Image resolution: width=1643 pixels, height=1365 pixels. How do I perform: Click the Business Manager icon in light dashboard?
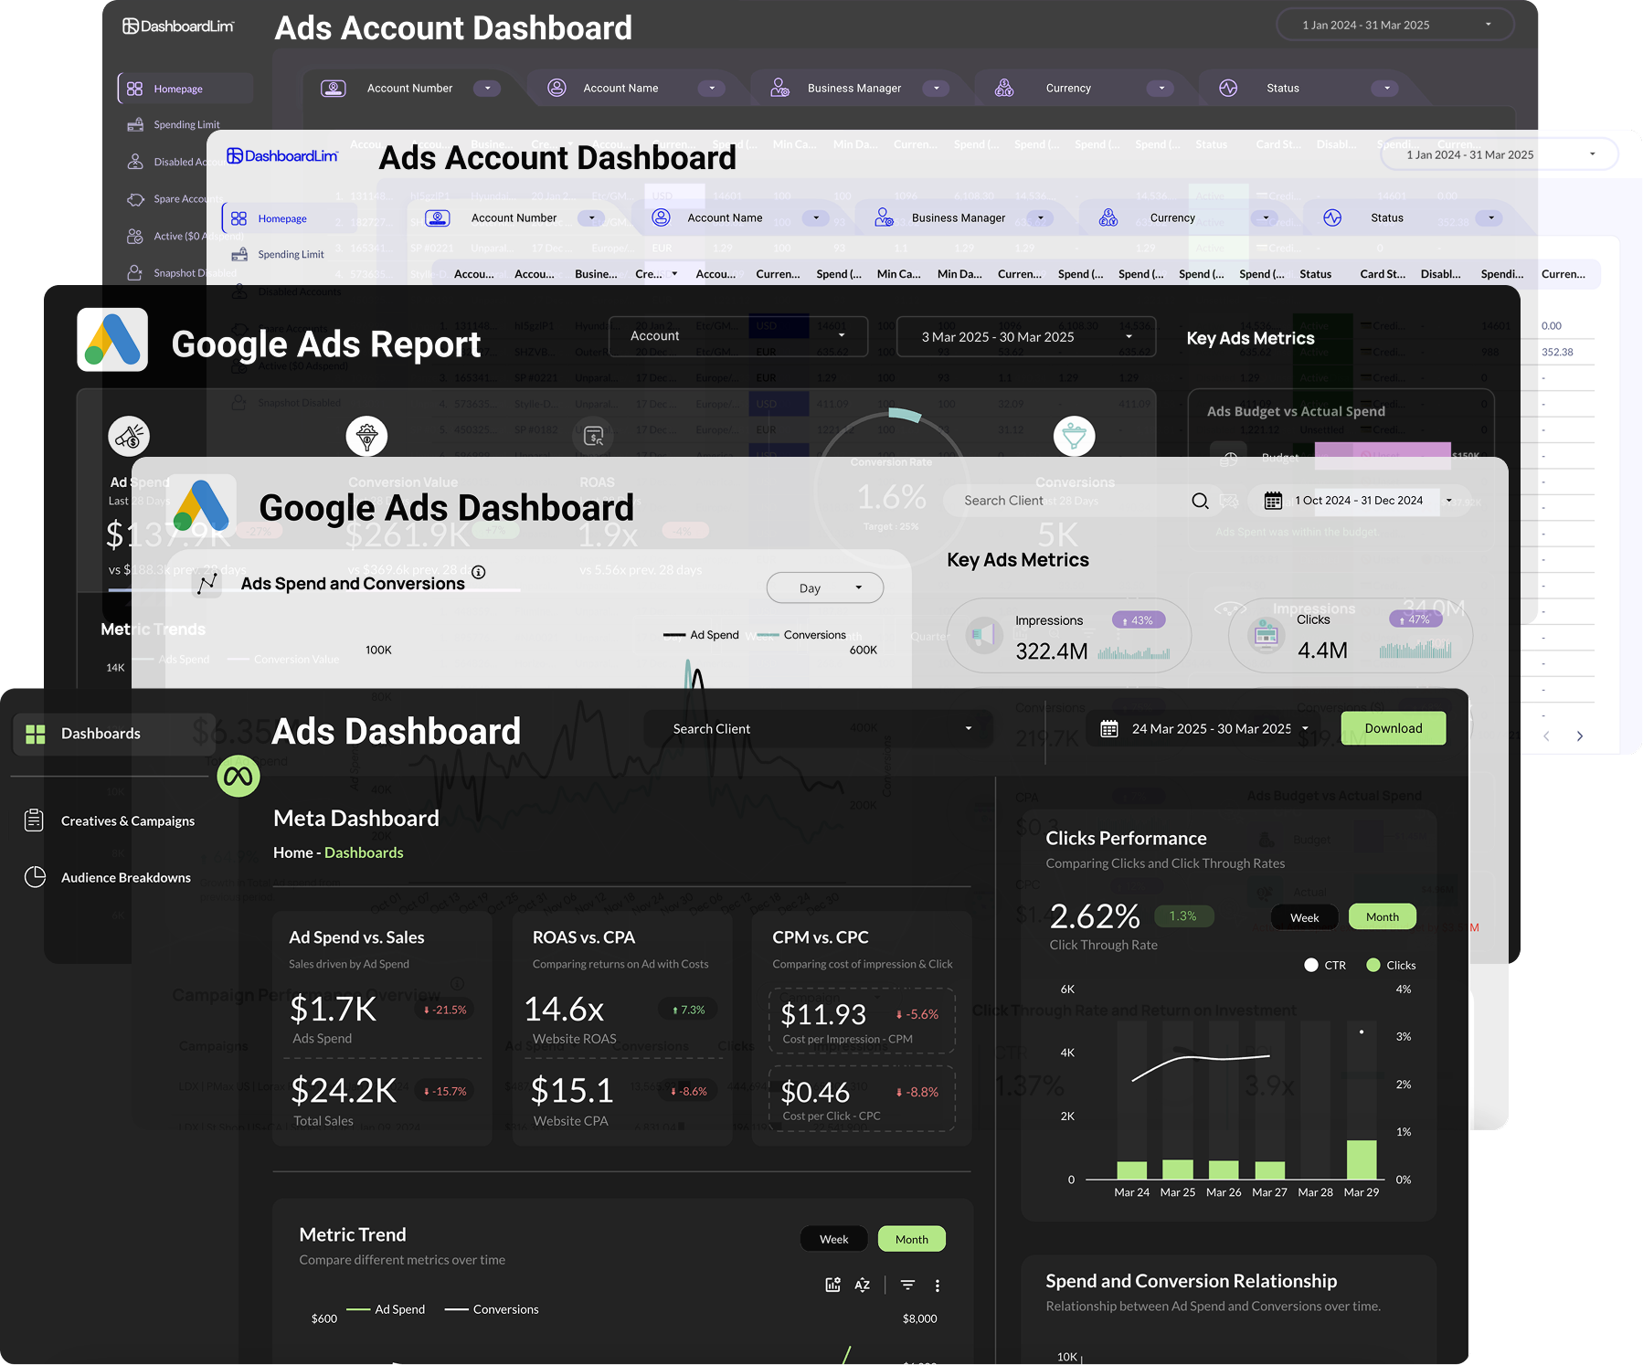(x=884, y=217)
